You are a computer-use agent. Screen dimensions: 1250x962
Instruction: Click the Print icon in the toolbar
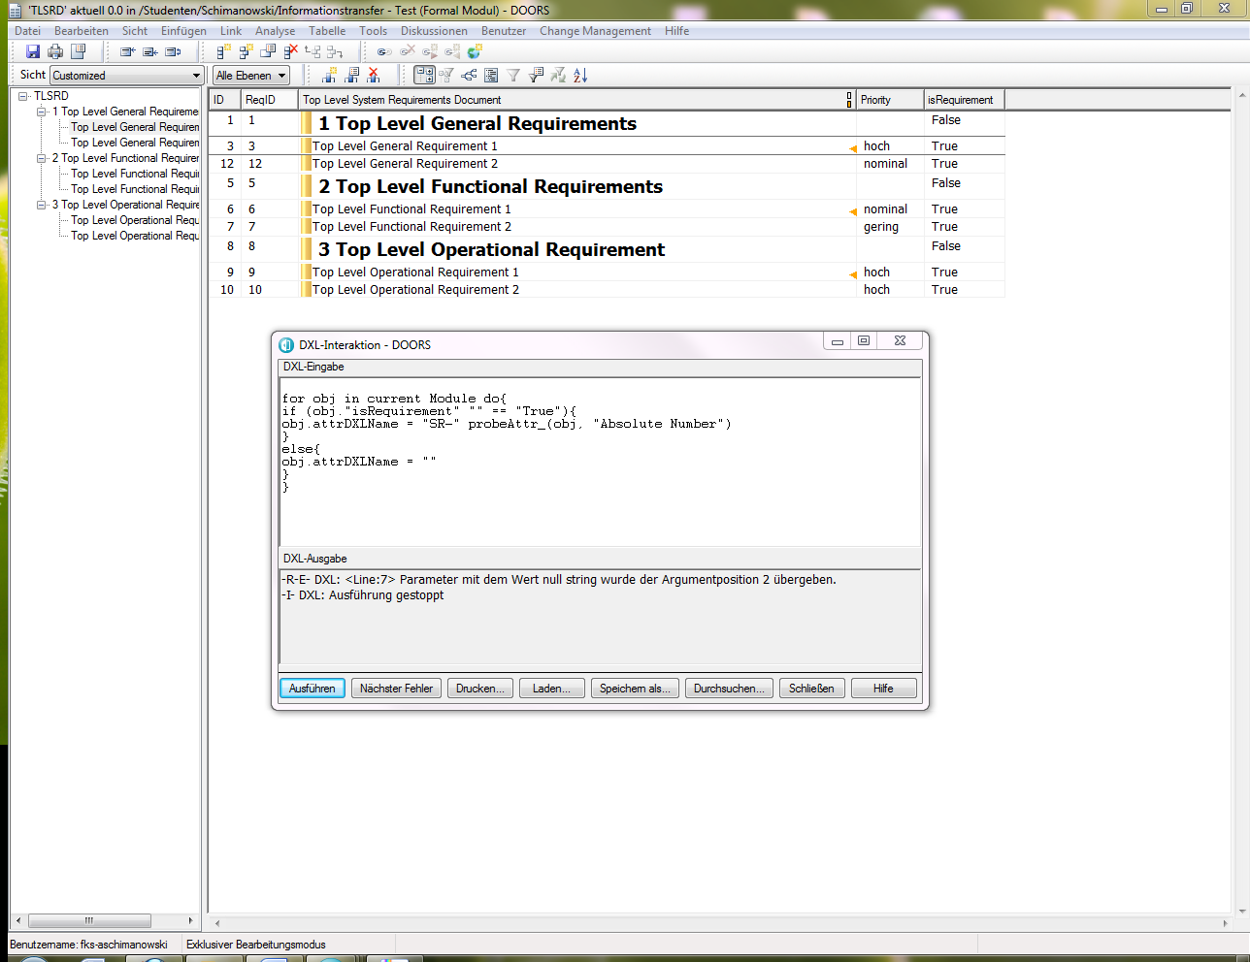[x=55, y=51]
